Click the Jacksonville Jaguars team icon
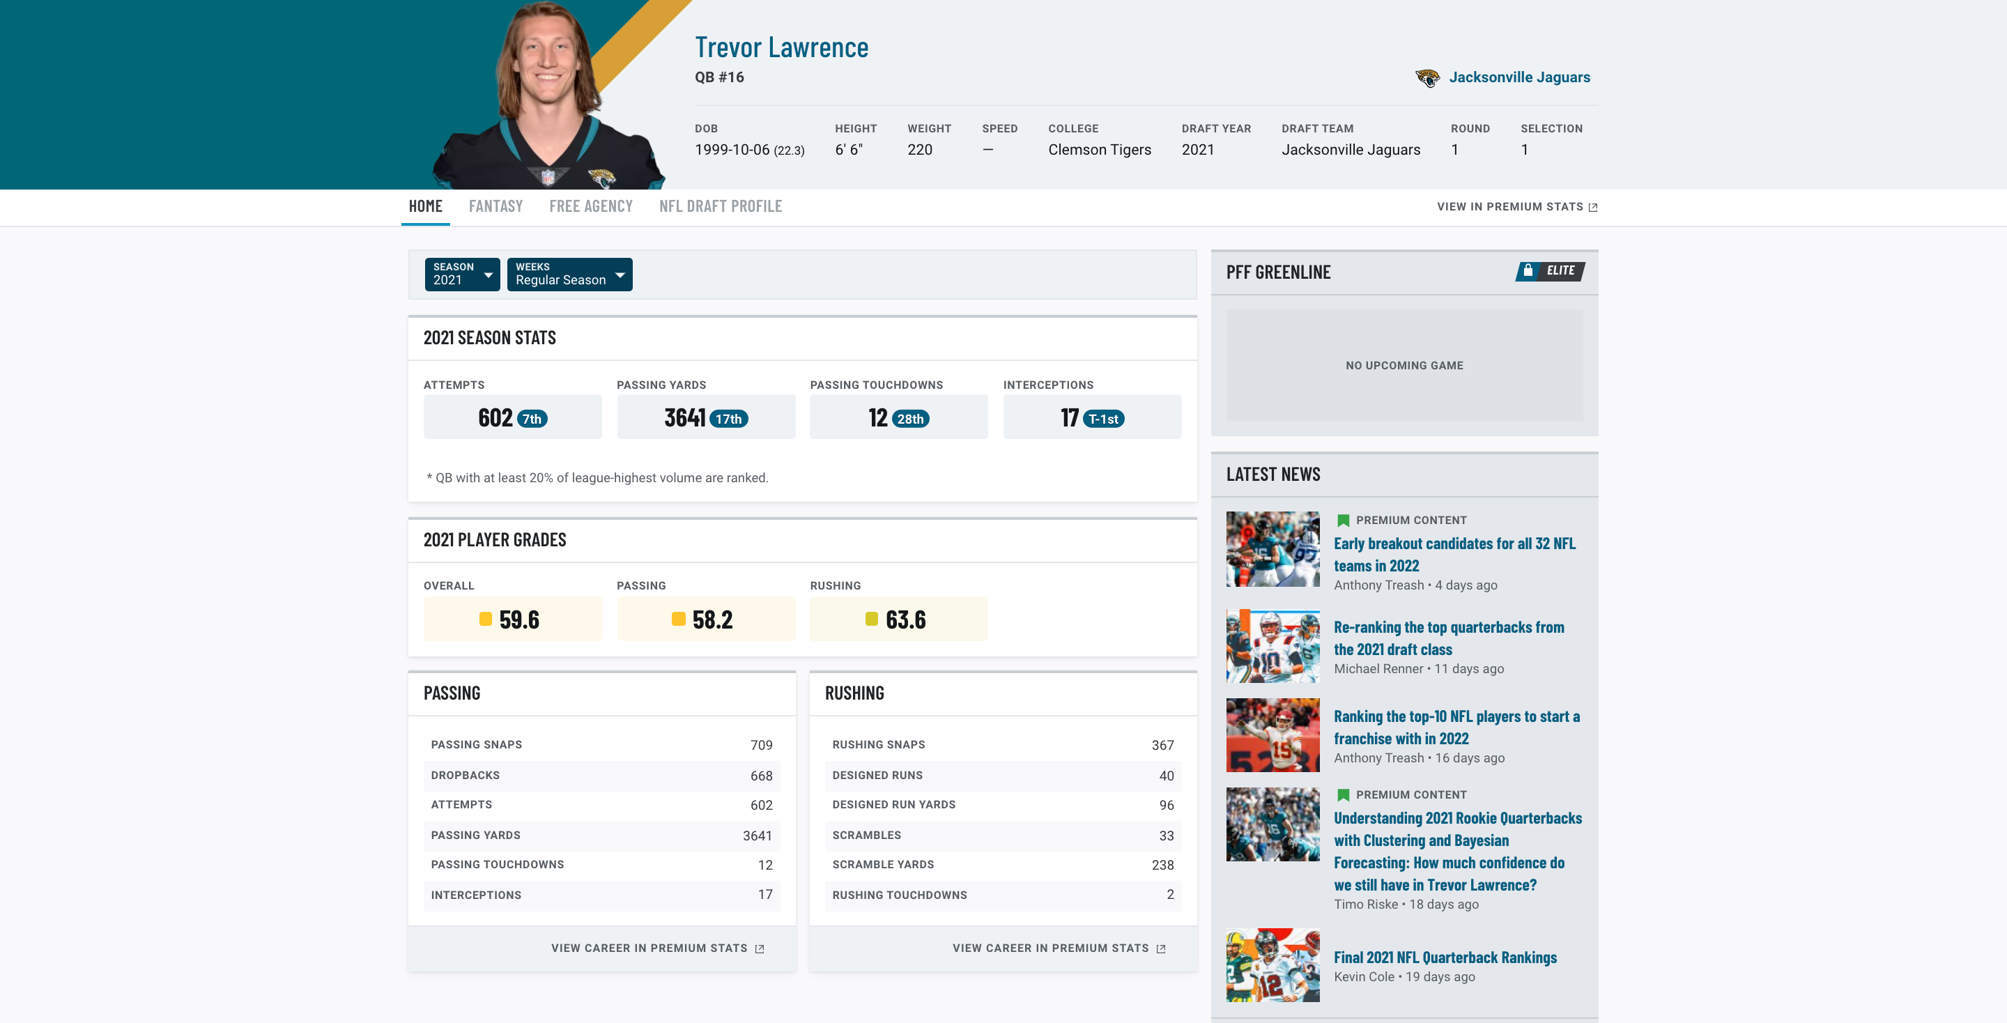 [1427, 76]
